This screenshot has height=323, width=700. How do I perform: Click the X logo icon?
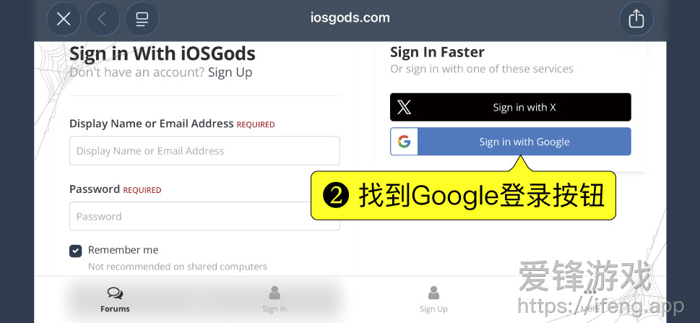click(x=404, y=107)
